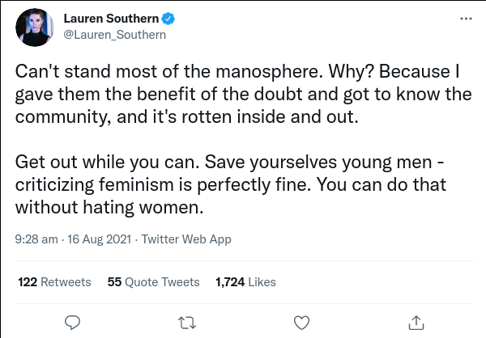Open the Twitter Web App source link

pos(186,239)
